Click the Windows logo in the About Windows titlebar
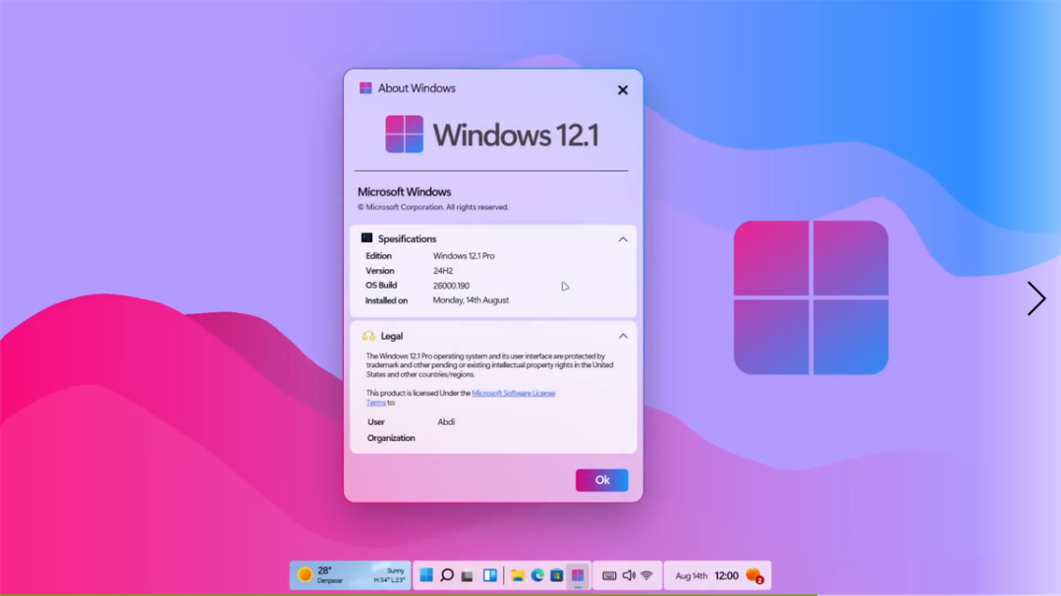Image resolution: width=1061 pixels, height=596 pixels. coord(364,87)
